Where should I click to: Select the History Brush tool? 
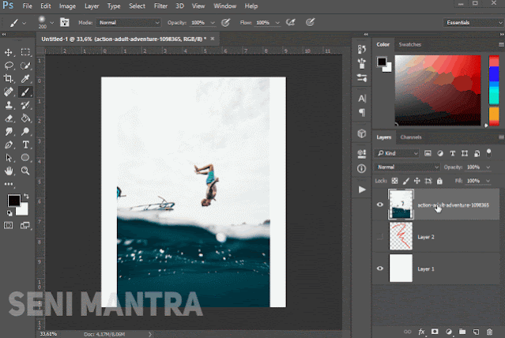(25, 105)
